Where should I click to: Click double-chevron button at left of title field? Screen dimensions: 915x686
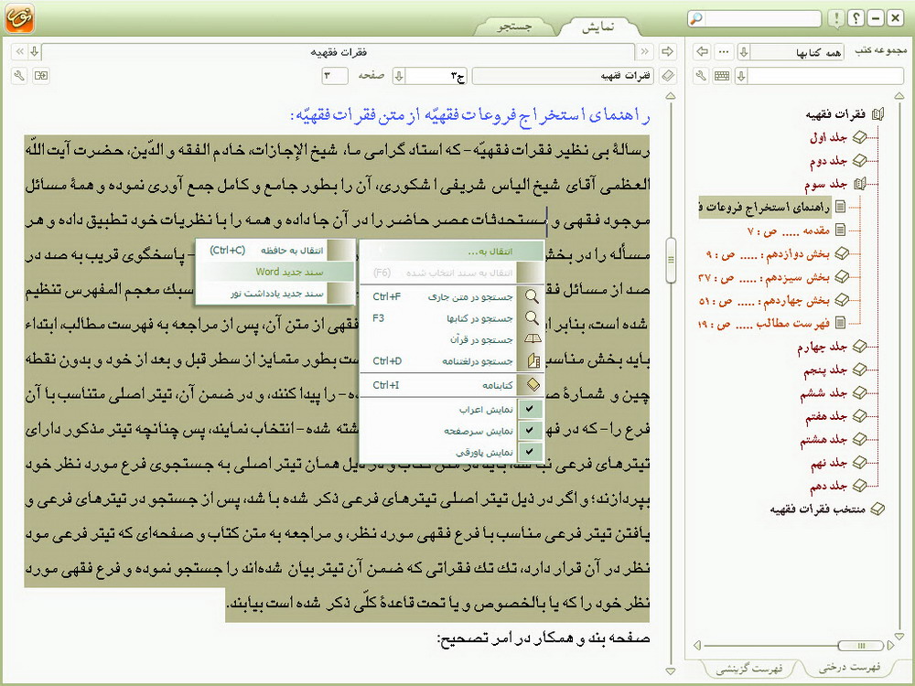(19, 52)
